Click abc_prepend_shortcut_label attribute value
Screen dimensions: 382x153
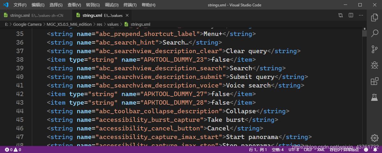tap(148, 34)
